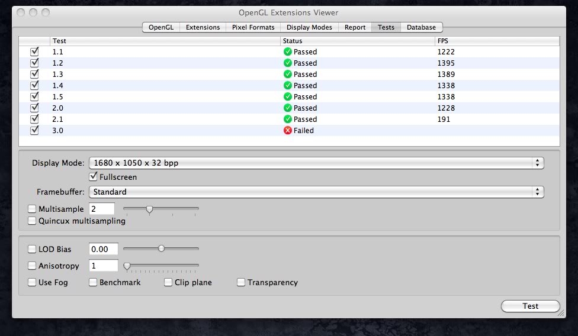Viewport: 578px width, 336px height.
Task: Enable the Clip plane option
Action: 168,282
